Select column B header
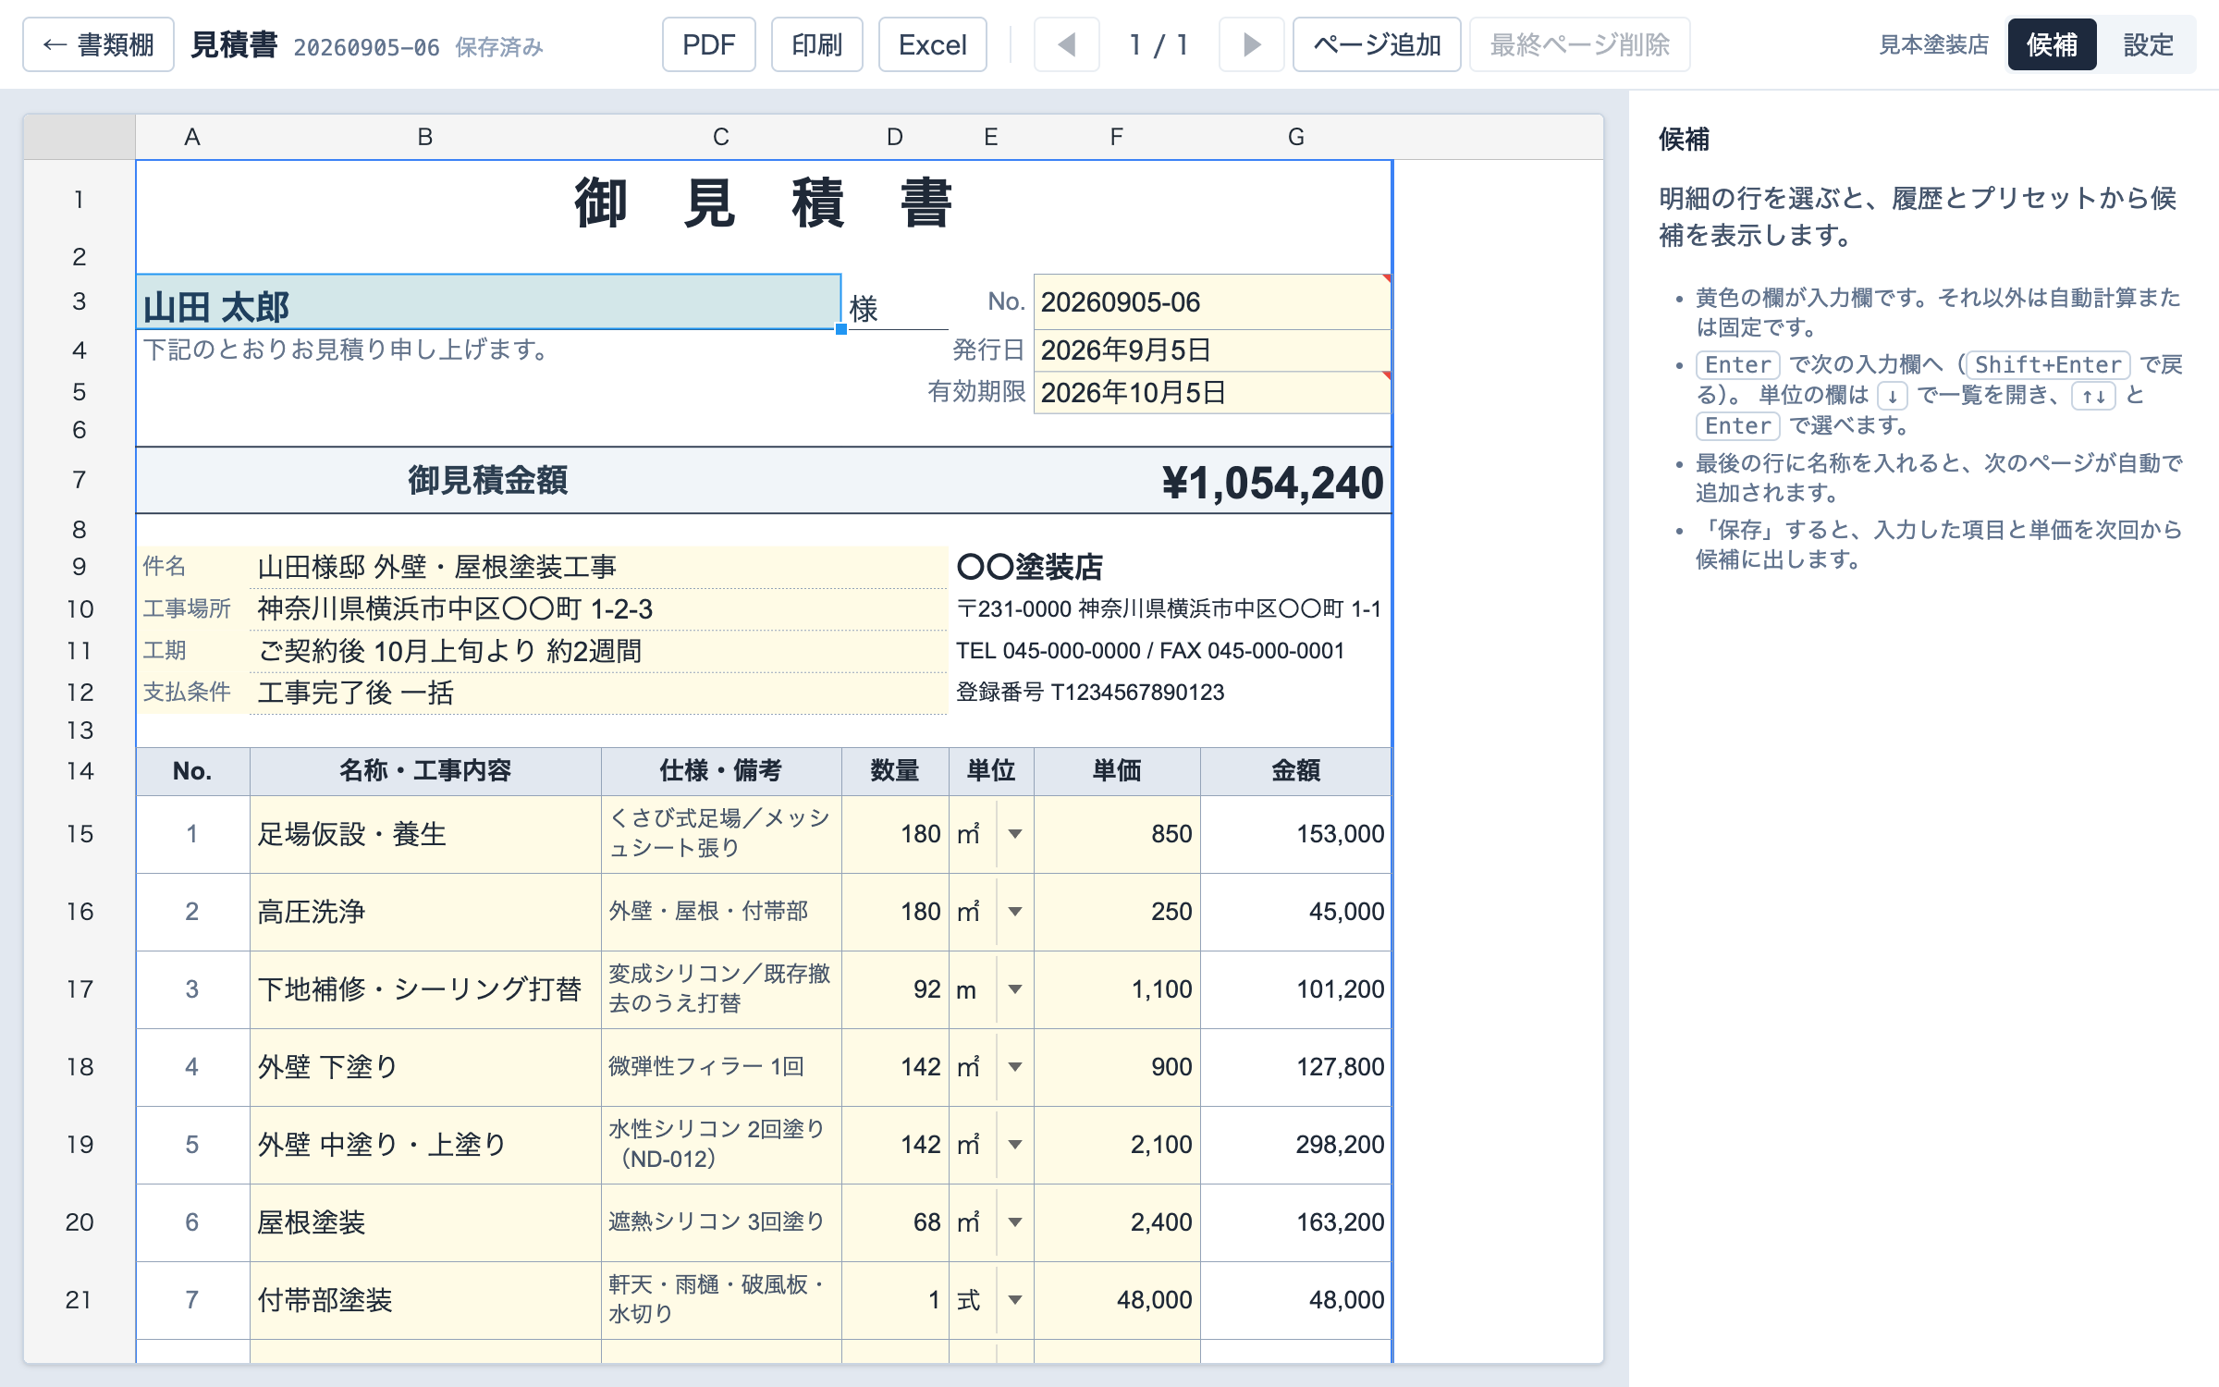 [x=425, y=137]
